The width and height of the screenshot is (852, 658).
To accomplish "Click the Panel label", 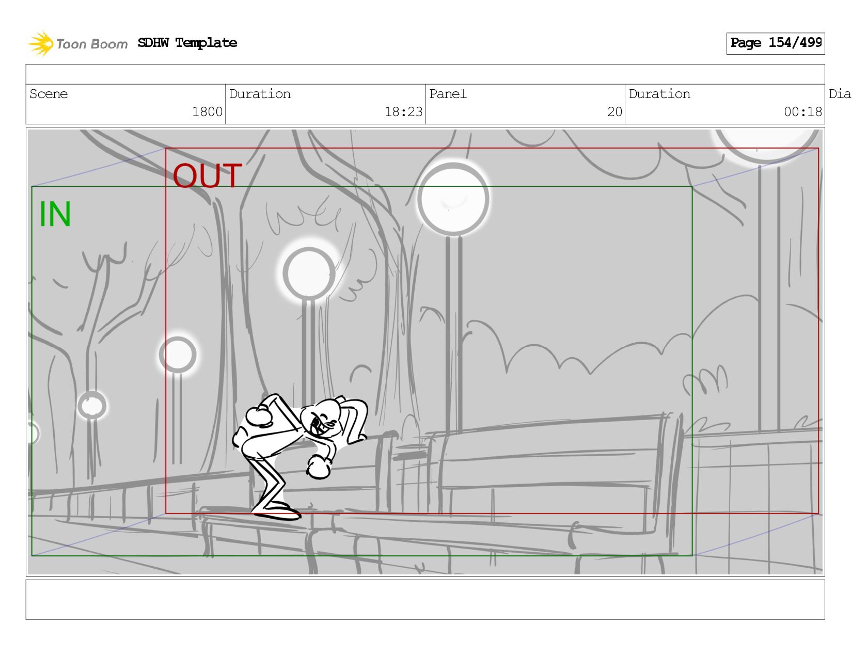I will (448, 94).
